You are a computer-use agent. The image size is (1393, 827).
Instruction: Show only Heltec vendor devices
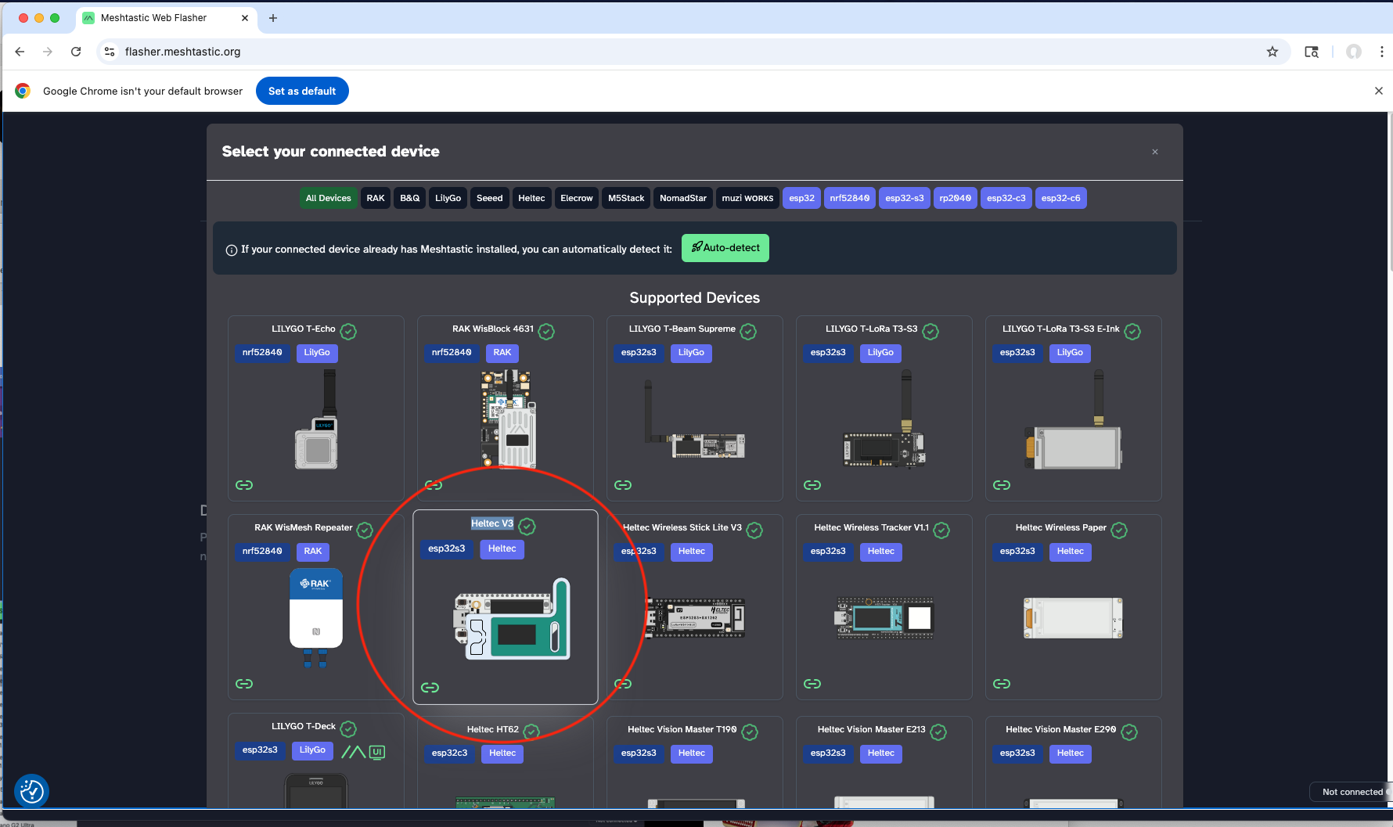[531, 199]
